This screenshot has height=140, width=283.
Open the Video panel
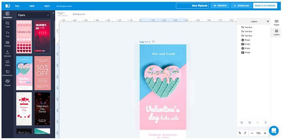(7, 63)
